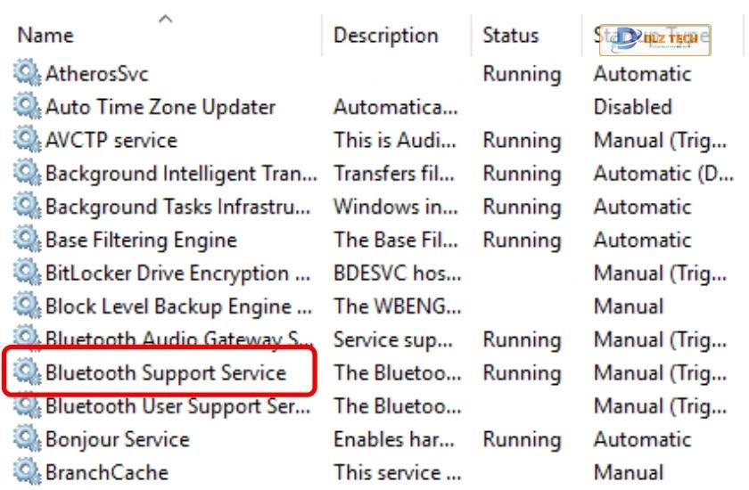Click Bluetooth Audio Gateway Service name
The width and height of the screenshot is (749, 490).
click(x=179, y=339)
